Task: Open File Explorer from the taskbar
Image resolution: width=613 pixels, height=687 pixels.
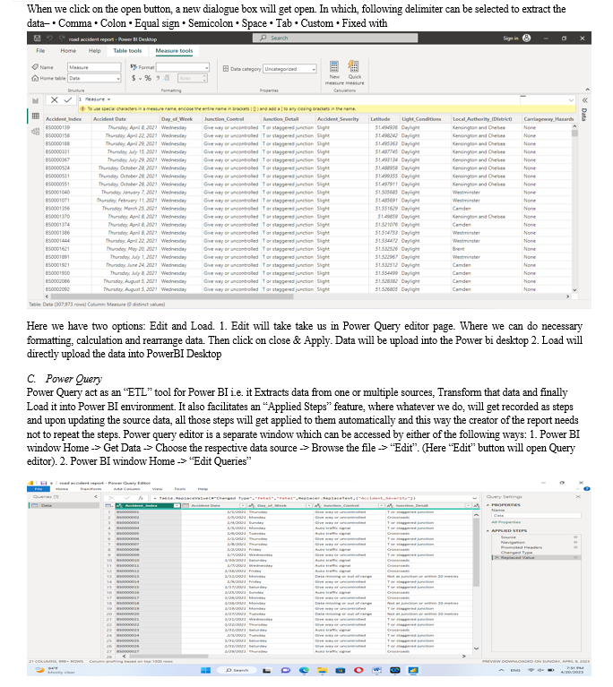Action: pos(323,670)
